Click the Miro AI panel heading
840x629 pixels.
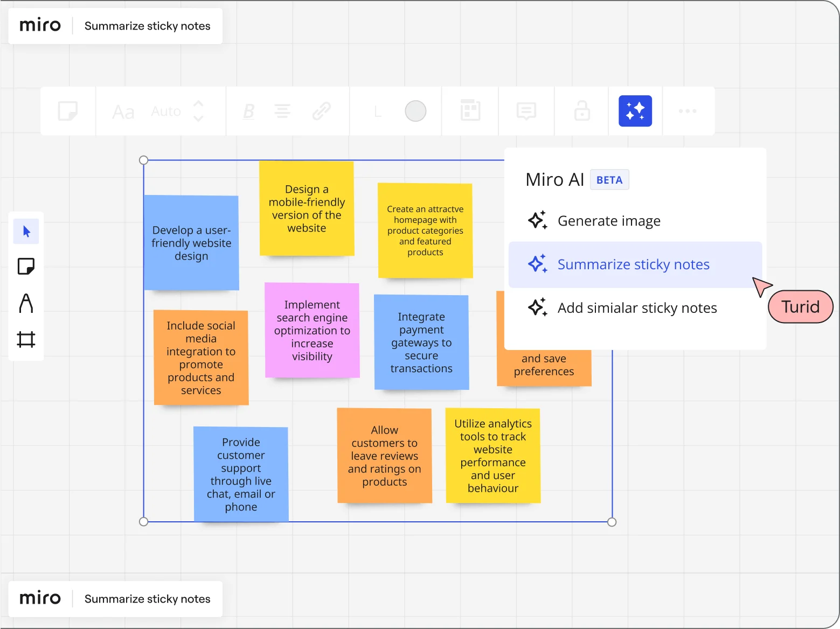(554, 180)
